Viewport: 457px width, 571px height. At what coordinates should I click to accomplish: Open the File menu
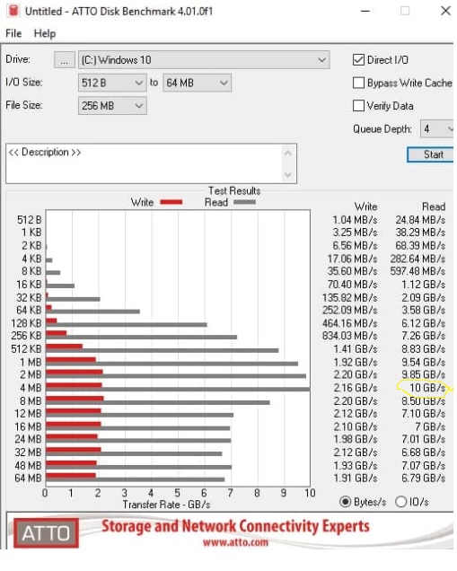point(13,33)
